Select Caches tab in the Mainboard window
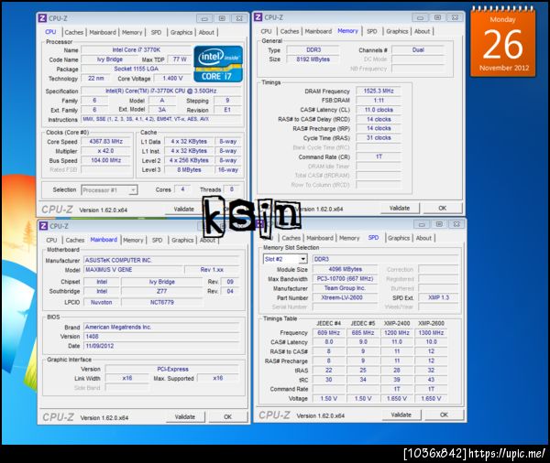 [75, 240]
